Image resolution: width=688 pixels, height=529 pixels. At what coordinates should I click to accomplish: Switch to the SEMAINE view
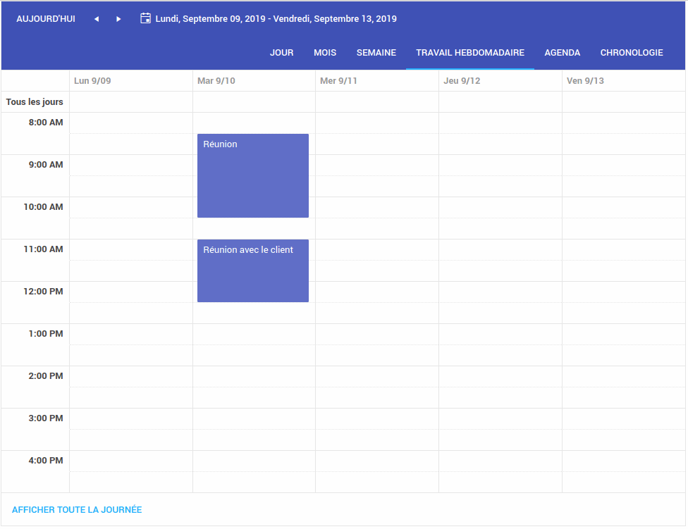coord(376,53)
